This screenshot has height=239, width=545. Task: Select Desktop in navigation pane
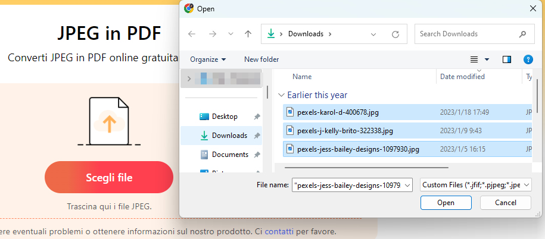[x=225, y=117]
